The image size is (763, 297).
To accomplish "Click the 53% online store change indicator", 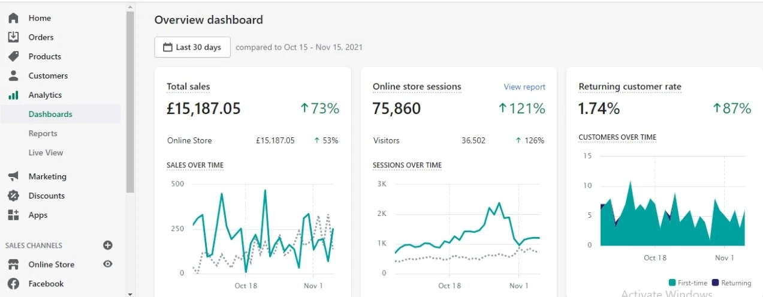I will (x=326, y=140).
